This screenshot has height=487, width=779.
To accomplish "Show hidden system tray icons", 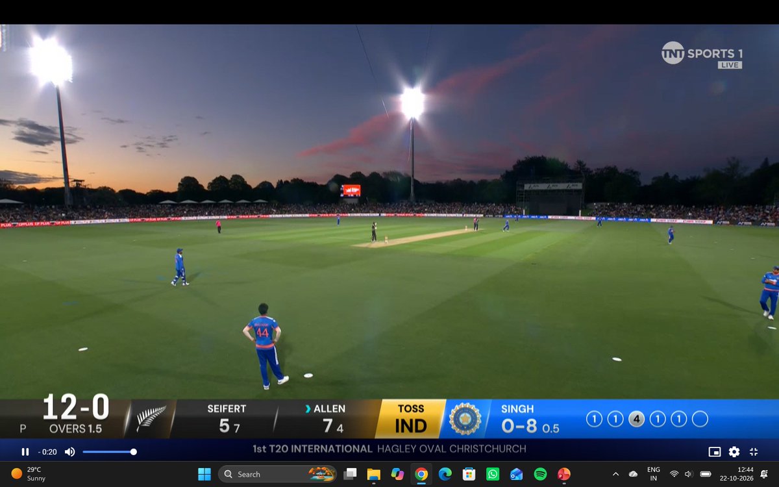I will click(x=616, y=474).
